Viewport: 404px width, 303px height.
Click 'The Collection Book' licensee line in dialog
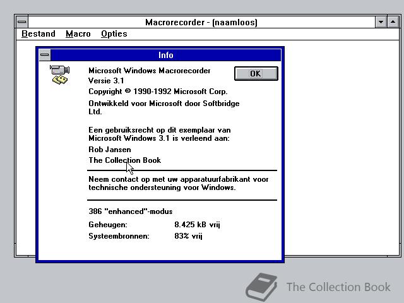(125, 160)
